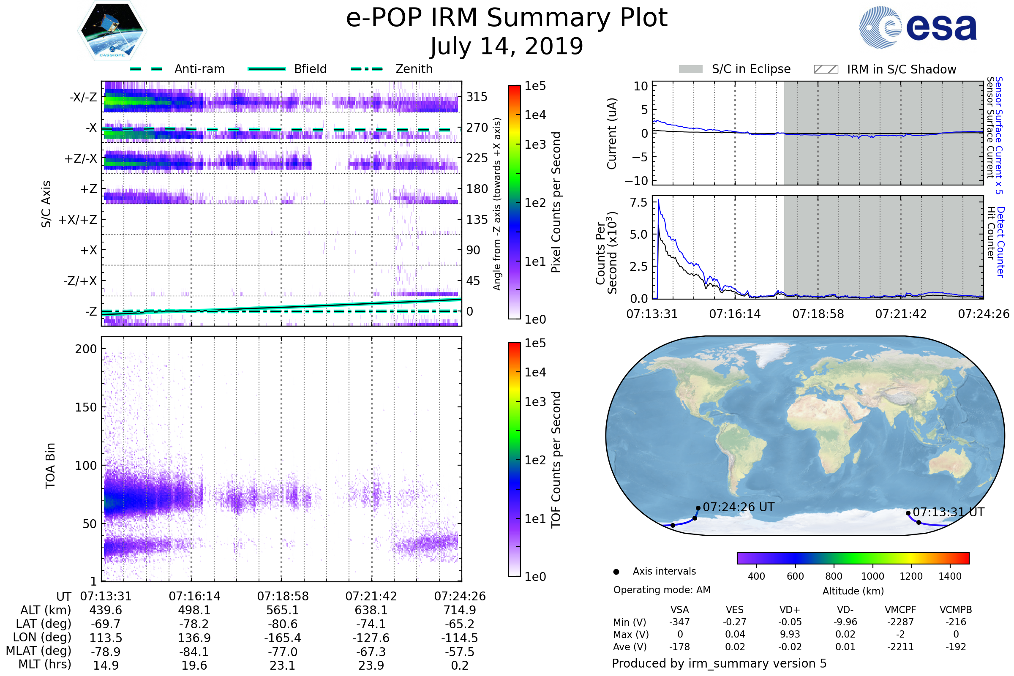Click the VMCPF column header
The width and height of the screenshot is (1014, 676).
coord(900,610)
